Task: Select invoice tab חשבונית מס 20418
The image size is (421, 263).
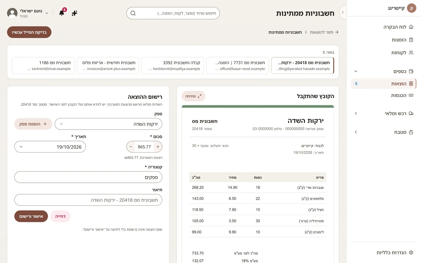Action: (x=303, y=65)
